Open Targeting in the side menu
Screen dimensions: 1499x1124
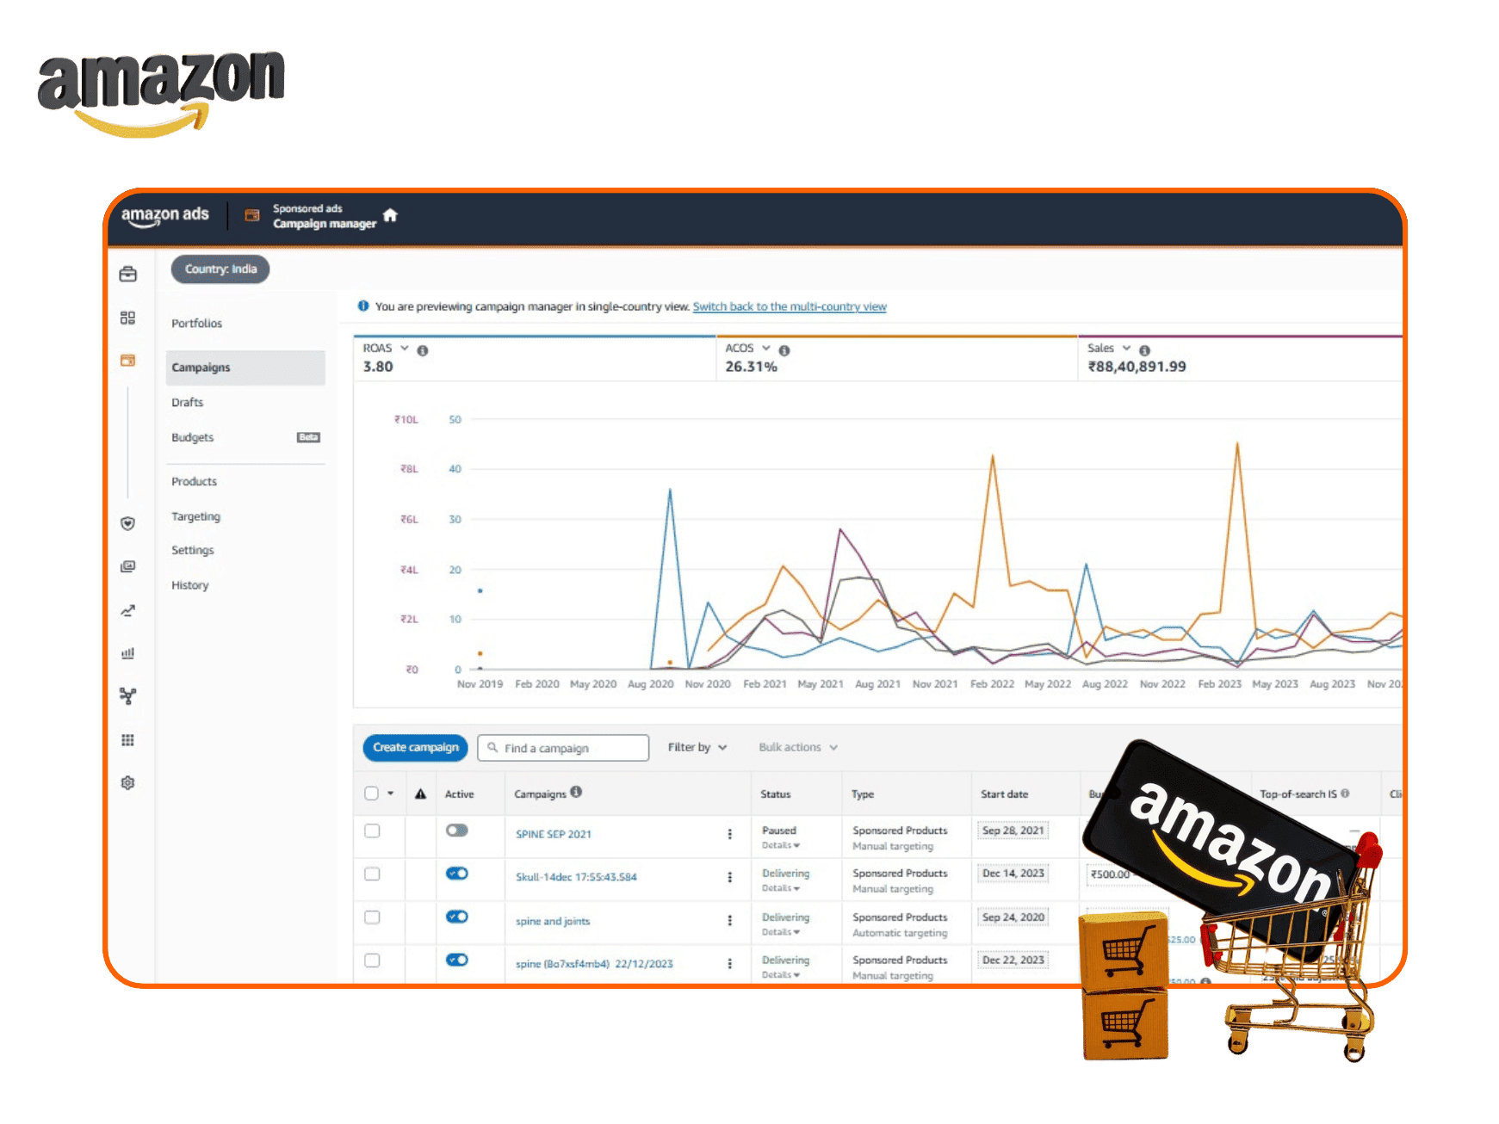(195, 516)
